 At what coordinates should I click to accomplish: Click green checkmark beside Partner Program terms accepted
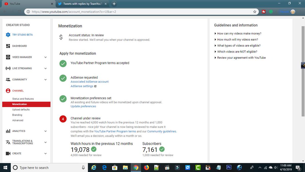(x=63, y=63)
